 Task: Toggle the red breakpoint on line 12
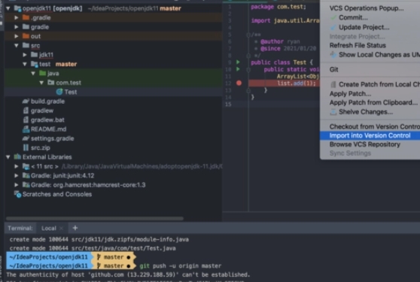click(x=239, y=83)
